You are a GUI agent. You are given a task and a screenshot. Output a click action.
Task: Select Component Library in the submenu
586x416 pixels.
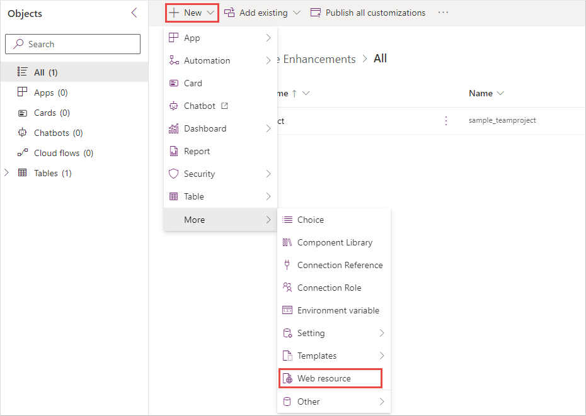coord(334,242)
